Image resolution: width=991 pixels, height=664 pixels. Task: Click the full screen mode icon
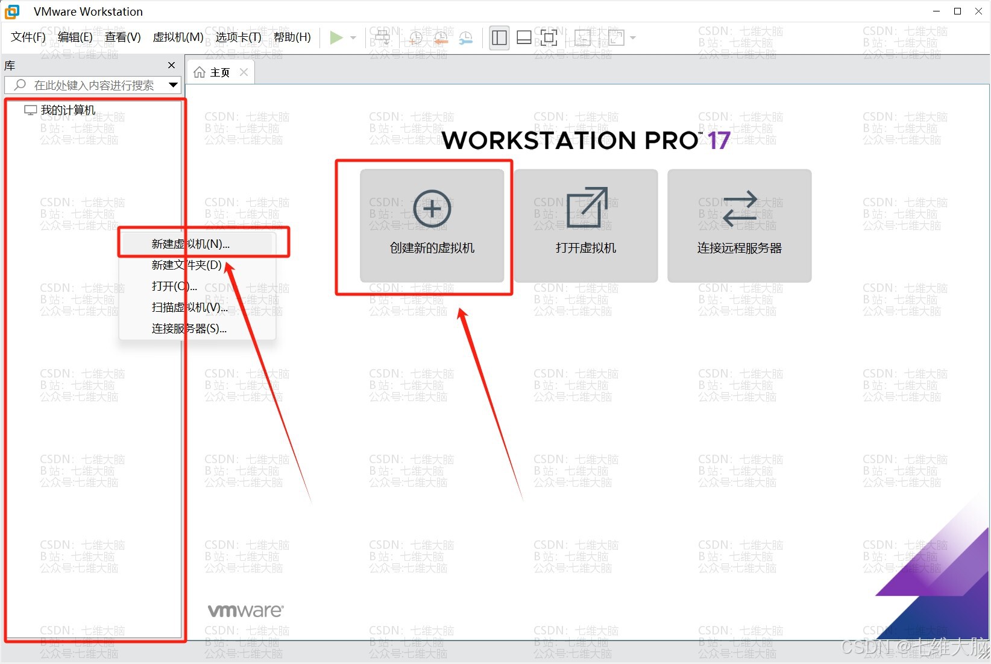tap(549, 37)
